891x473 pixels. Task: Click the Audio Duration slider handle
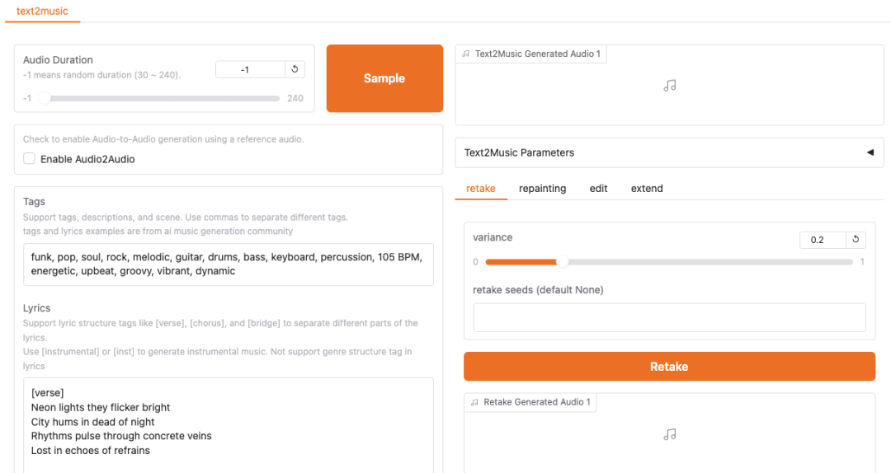tap(45, 98)
